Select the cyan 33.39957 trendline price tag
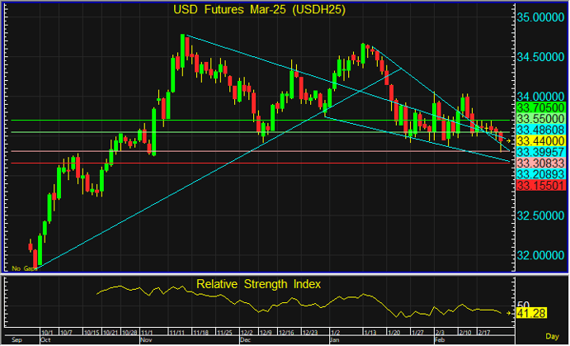570x346 pixels. pyautogui.click(x=539, y=153)
